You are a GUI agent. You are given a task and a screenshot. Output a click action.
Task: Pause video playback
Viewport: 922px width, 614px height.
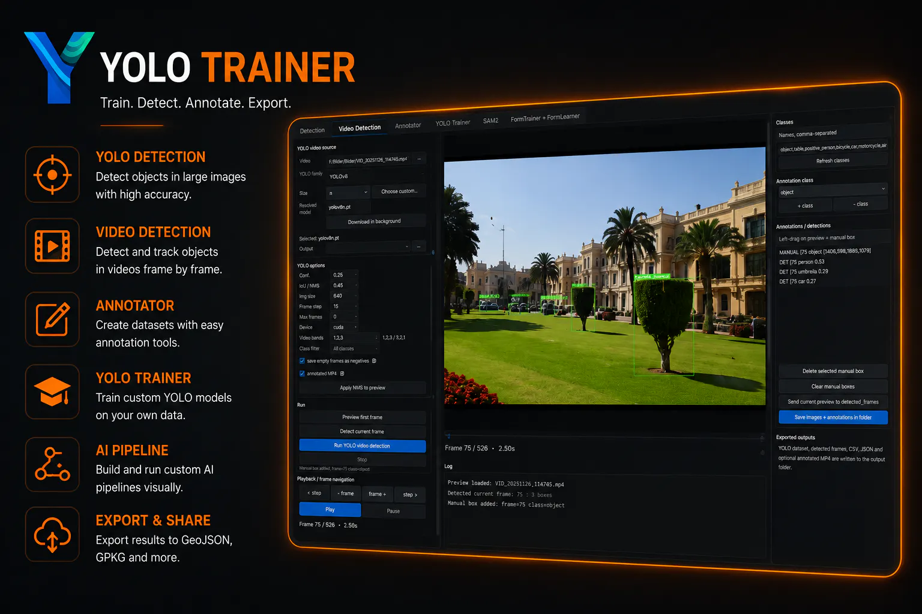point(393,511)
